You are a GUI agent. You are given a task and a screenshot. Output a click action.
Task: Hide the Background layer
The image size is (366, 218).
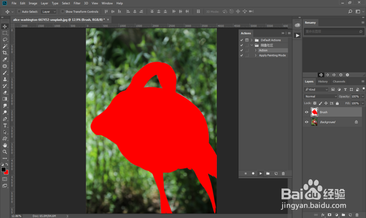pyautogui.click(x=307, y=122)
